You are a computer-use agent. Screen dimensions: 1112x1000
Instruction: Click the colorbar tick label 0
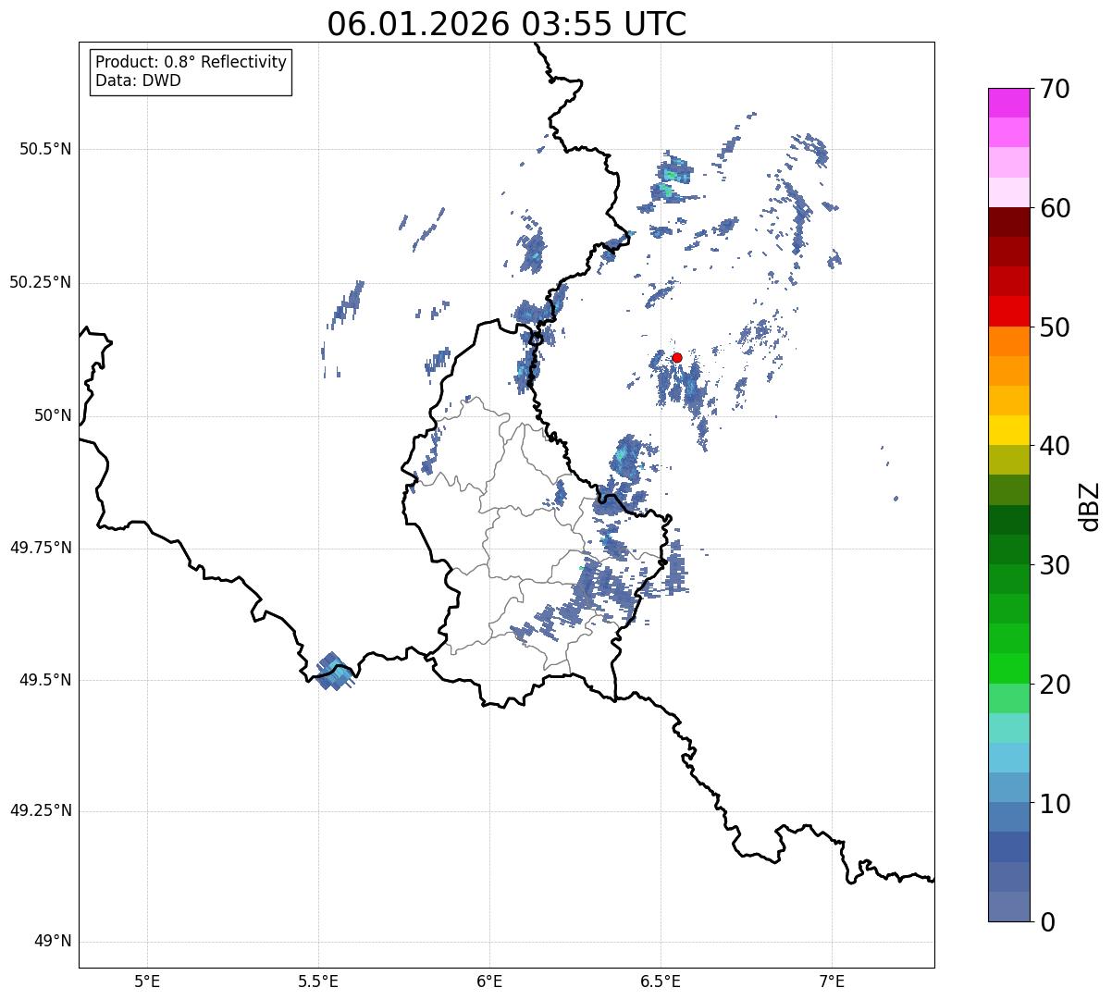[1047, 922]
